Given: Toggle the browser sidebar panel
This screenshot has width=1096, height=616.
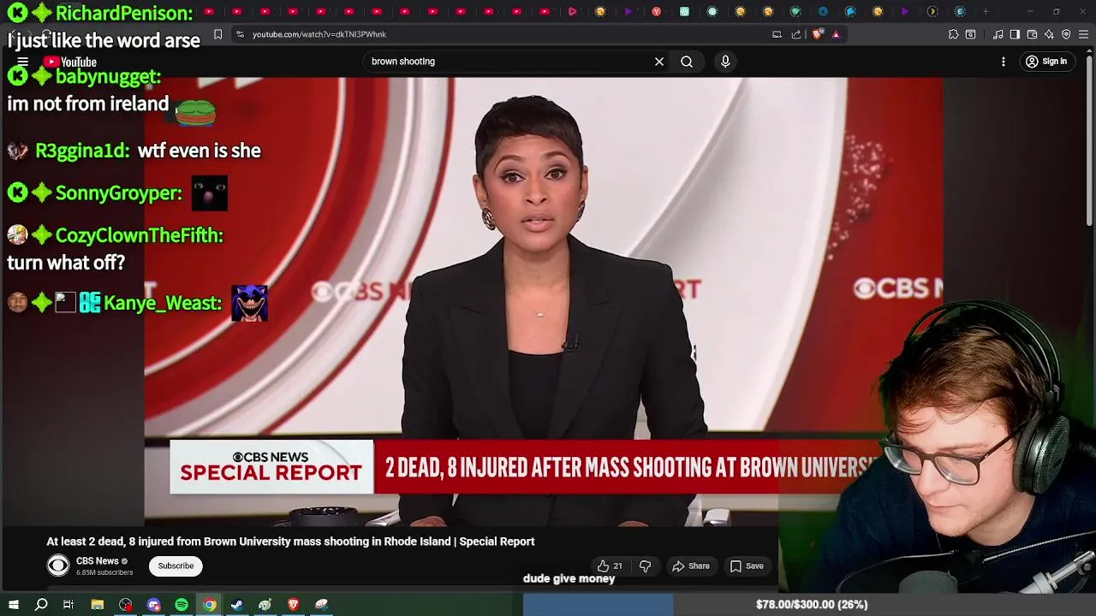Looking at the screenshot, I should 1015,34.
